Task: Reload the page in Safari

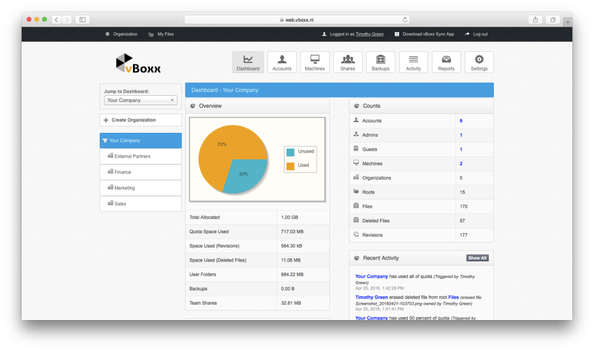Action: [x=405, y=20]
